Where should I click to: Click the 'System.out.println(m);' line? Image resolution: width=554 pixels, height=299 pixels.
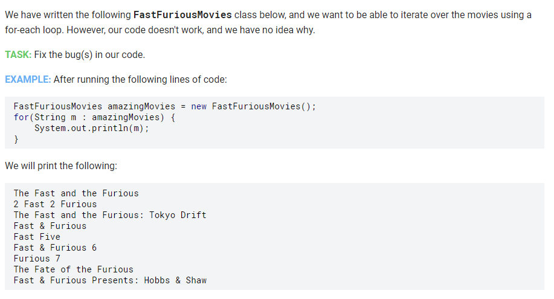pos(91,128)
